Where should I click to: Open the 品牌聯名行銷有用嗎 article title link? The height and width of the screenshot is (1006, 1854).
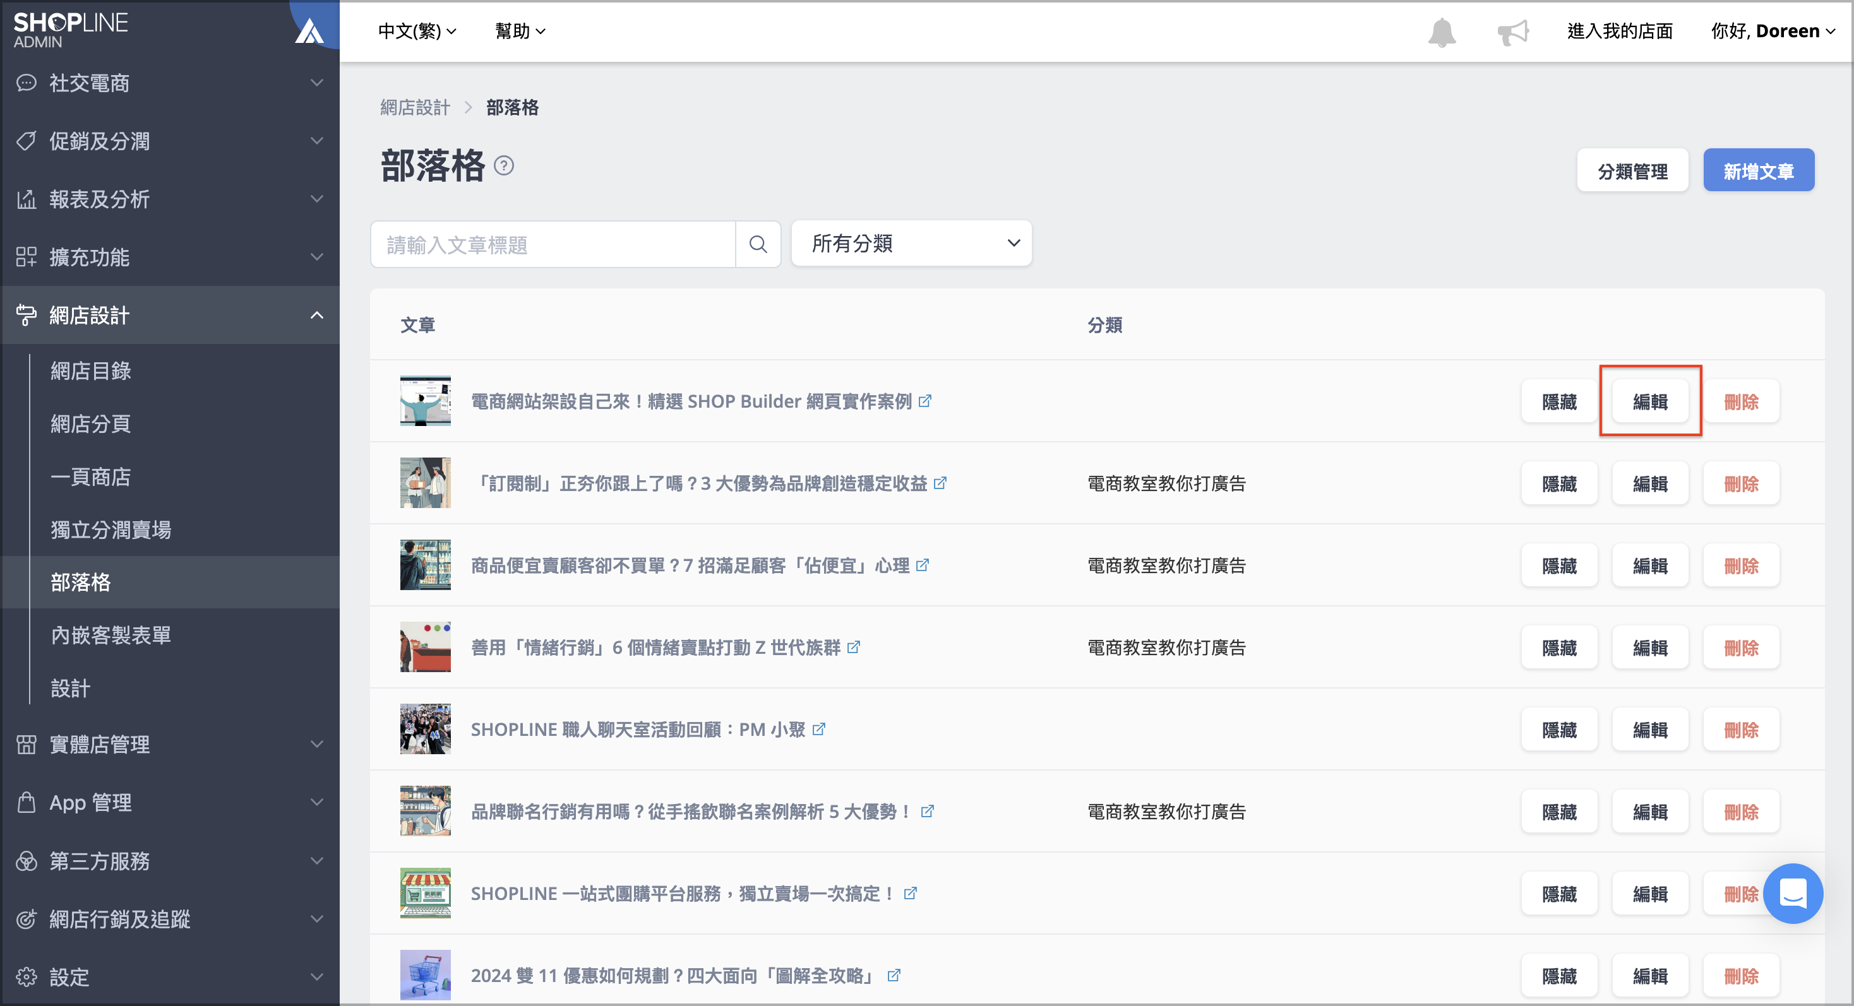click(691, 811)
